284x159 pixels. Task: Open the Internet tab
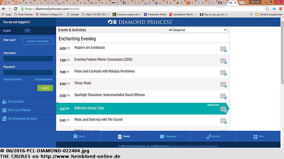point(213,136)
